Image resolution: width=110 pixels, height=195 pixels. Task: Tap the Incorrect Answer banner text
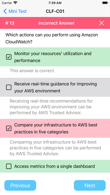(x=56, y=23)
